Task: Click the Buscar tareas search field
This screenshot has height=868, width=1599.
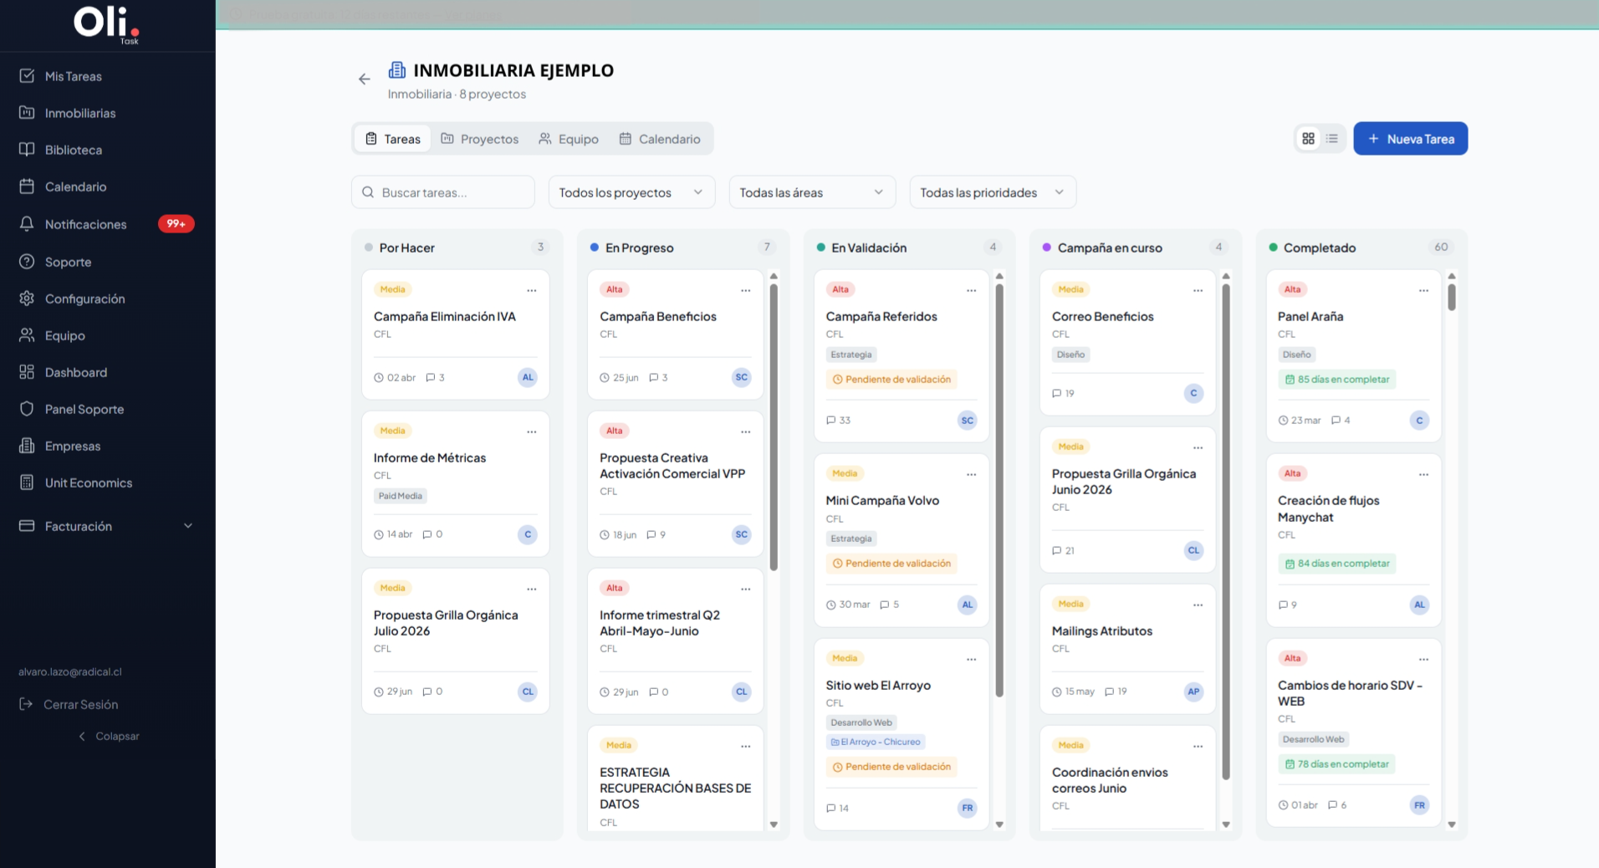Action: [443, 192]
